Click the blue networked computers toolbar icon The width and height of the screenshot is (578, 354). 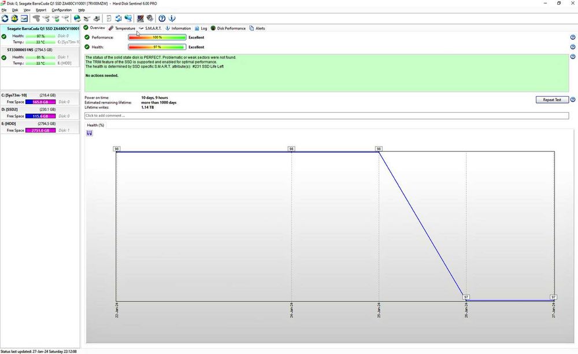pos(128,18)
